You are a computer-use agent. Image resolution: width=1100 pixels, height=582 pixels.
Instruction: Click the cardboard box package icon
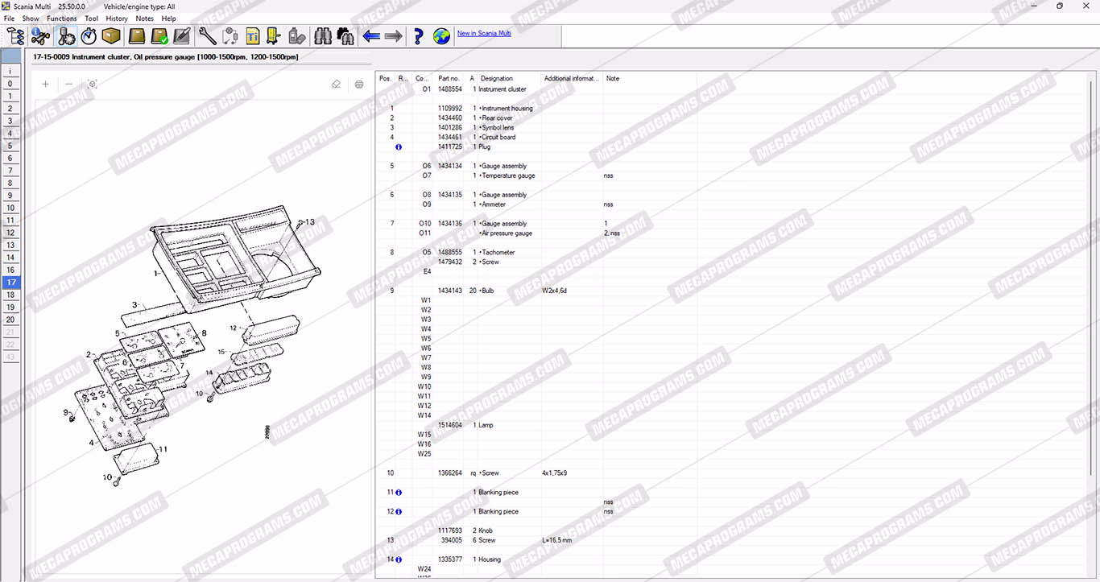110,36
